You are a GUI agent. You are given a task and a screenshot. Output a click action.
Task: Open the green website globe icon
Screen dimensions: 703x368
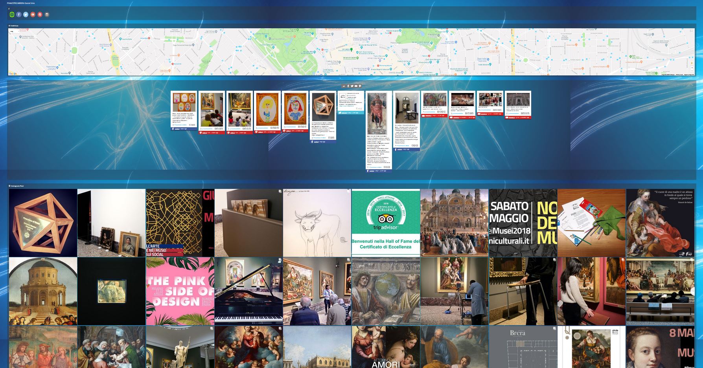click(12, 15)
